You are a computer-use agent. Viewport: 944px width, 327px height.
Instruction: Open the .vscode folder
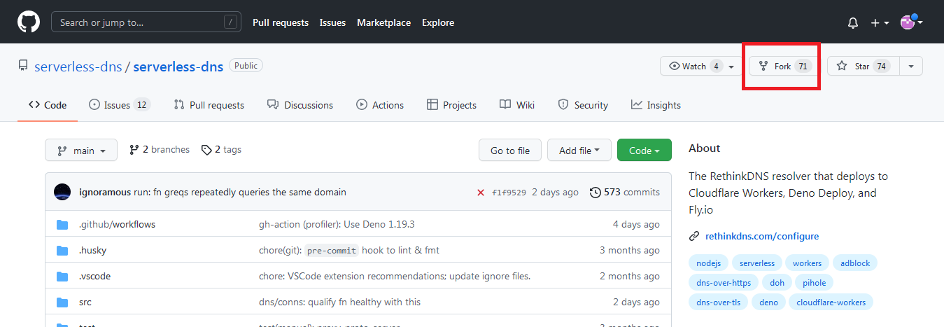(94, 276)
